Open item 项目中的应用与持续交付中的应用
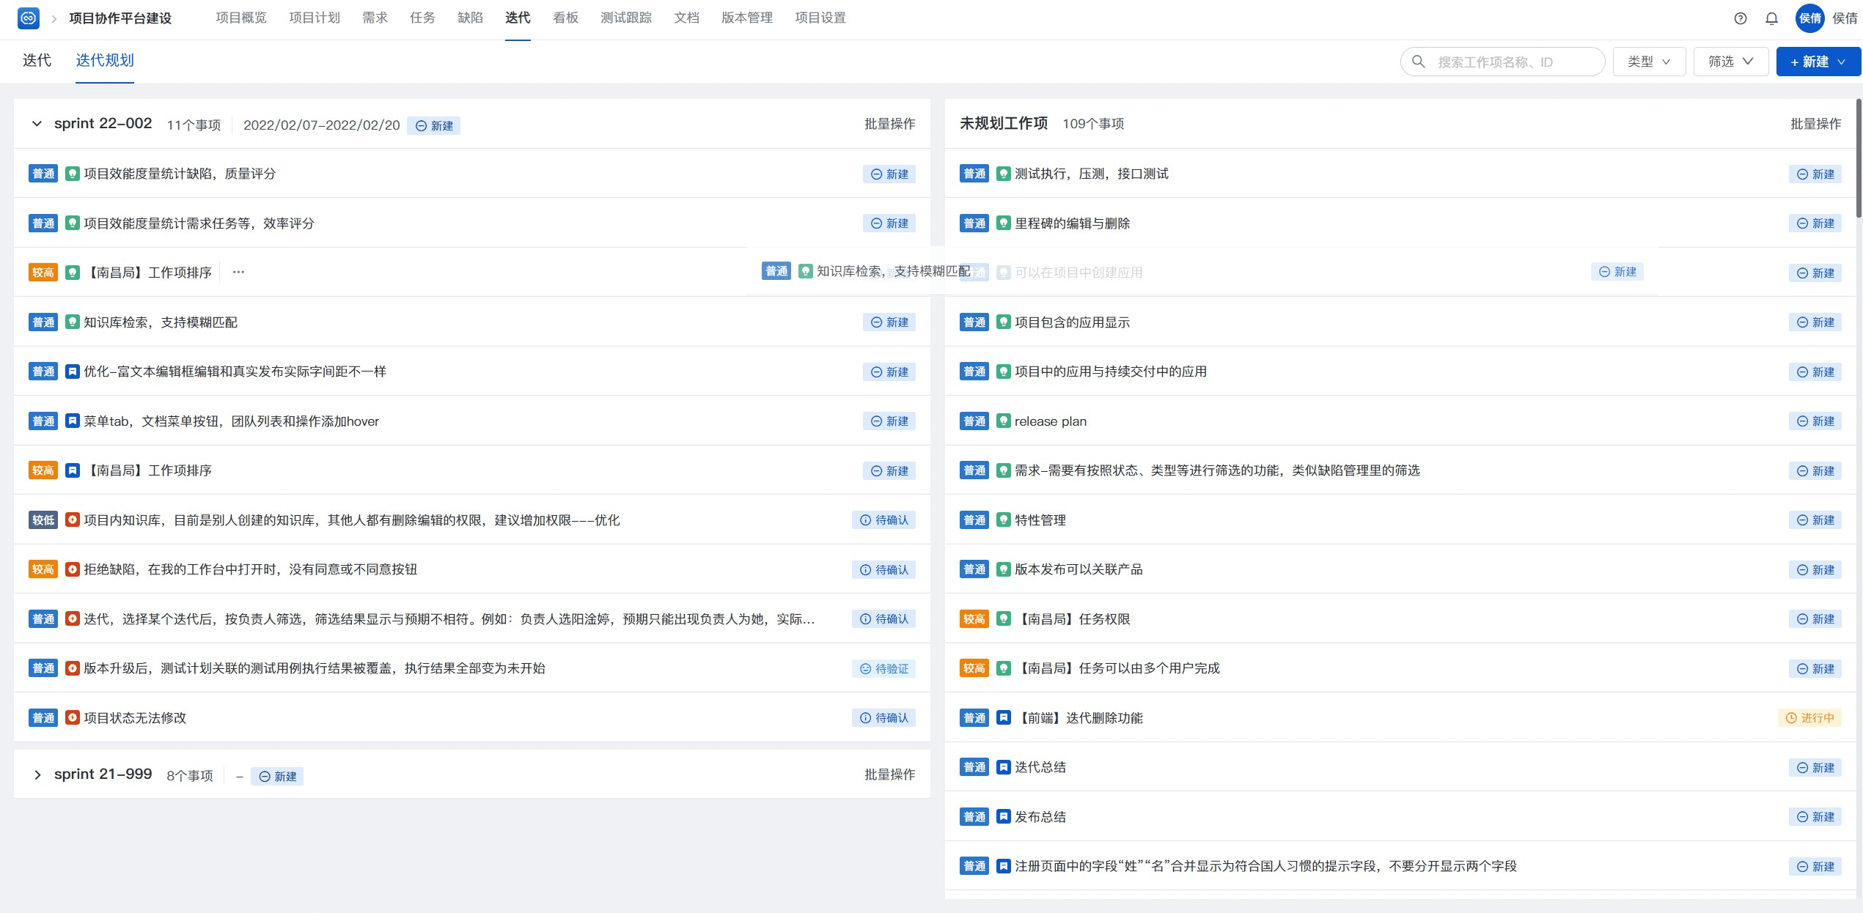The image size is (1863, 913). [x=1111, y=372]
